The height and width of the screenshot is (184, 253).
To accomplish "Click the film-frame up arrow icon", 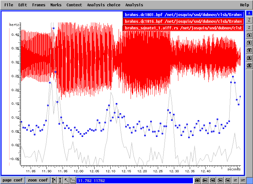I will coord(249,50).
